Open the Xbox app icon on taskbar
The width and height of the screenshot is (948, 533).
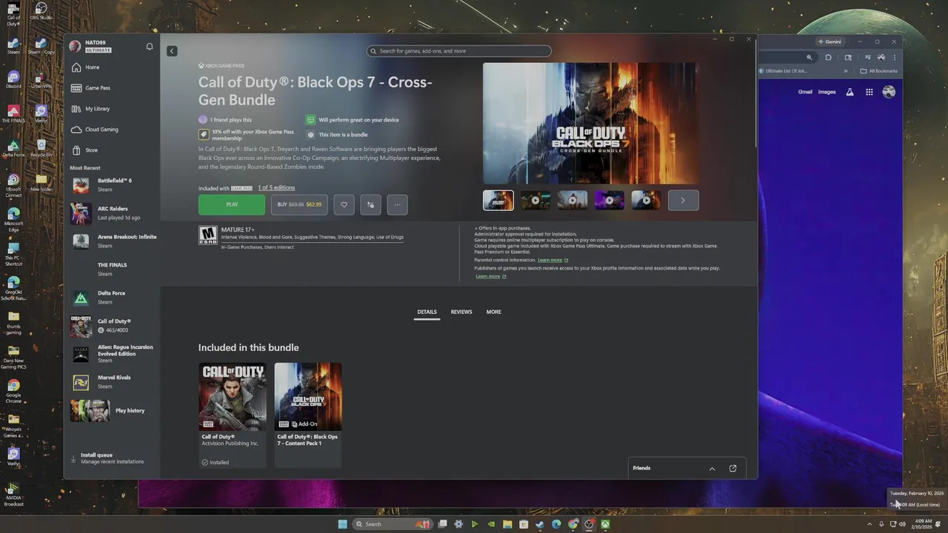(605, 524)
